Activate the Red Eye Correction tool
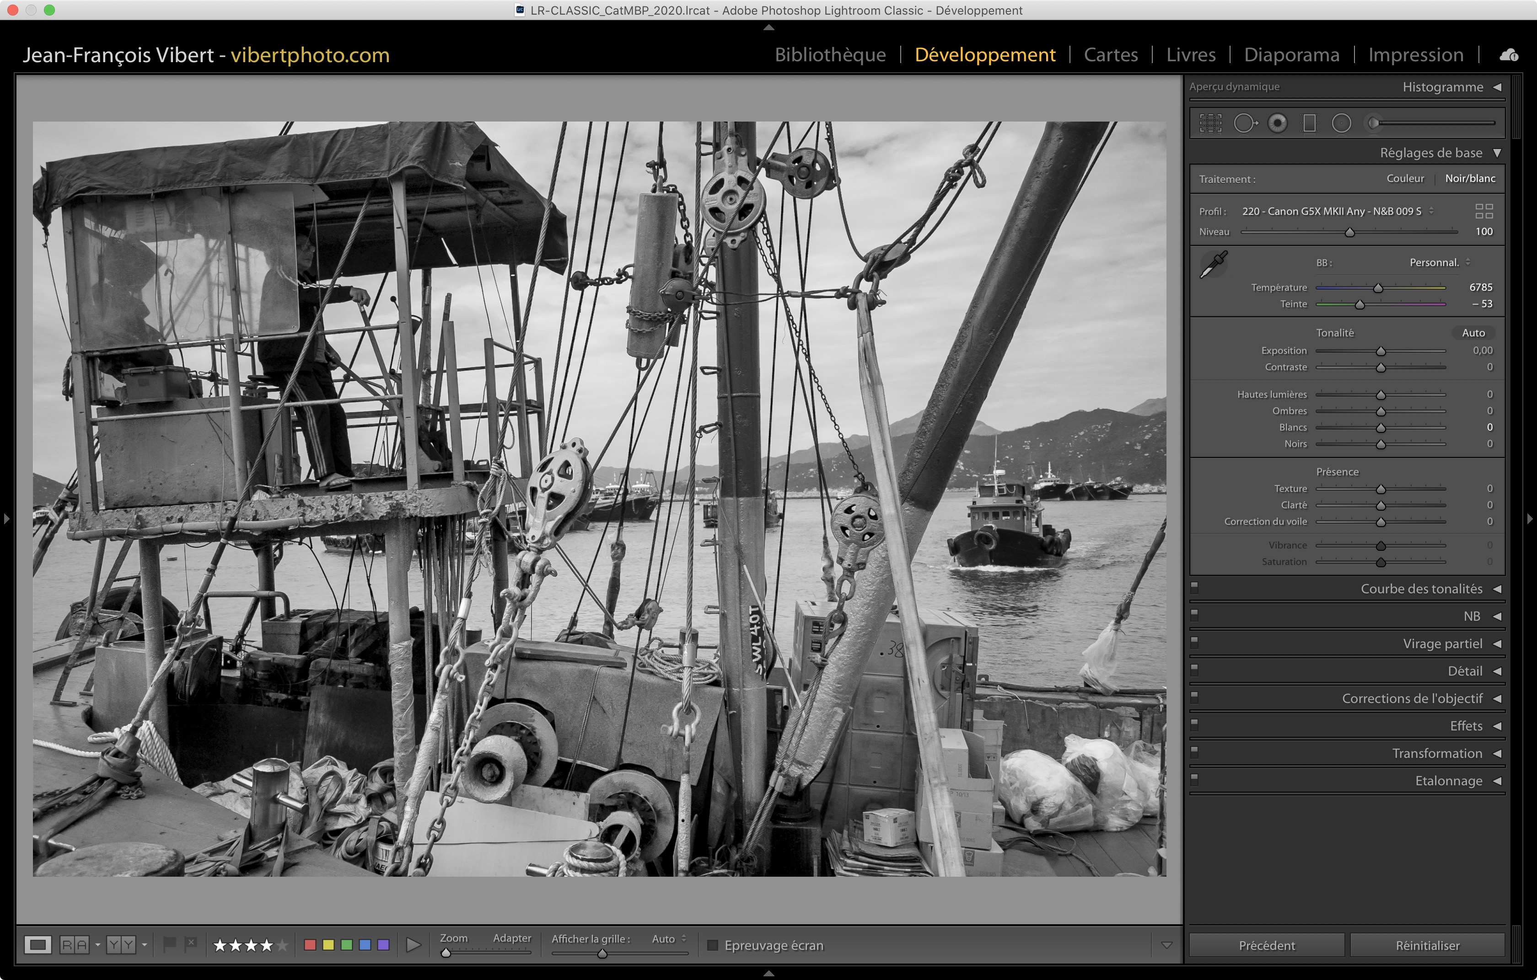 1277,123
